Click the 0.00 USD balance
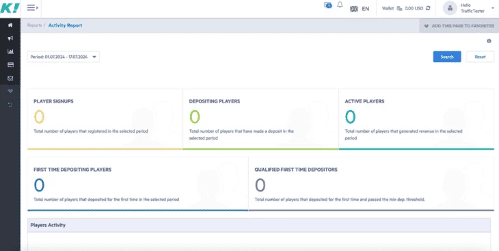Image resolution: width=499 pixels, height=251 pixels. point(414,8)
